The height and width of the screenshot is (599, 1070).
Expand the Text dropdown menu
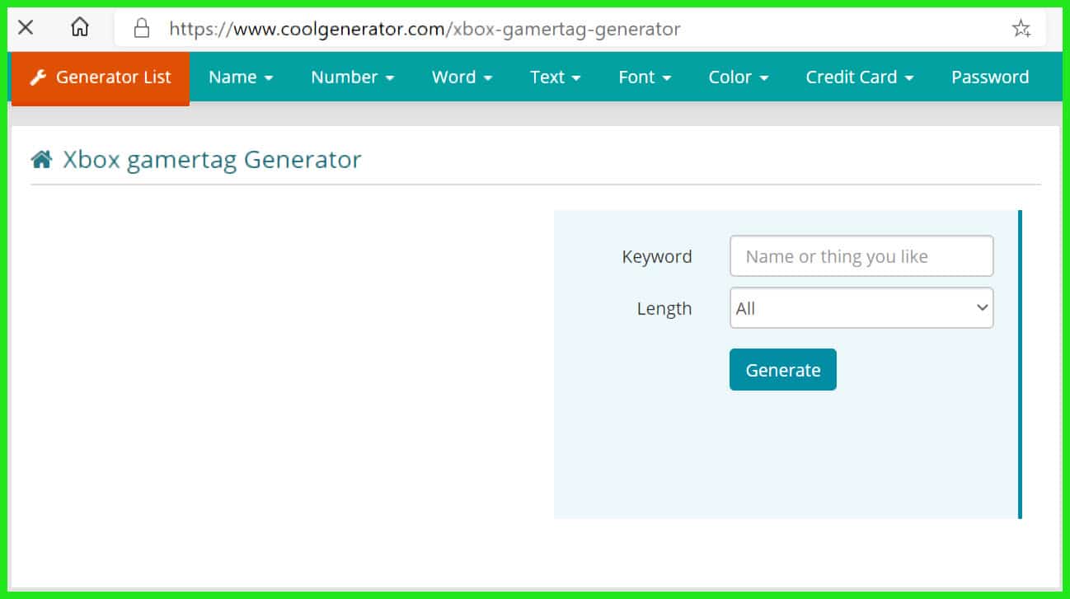point(556,77)
